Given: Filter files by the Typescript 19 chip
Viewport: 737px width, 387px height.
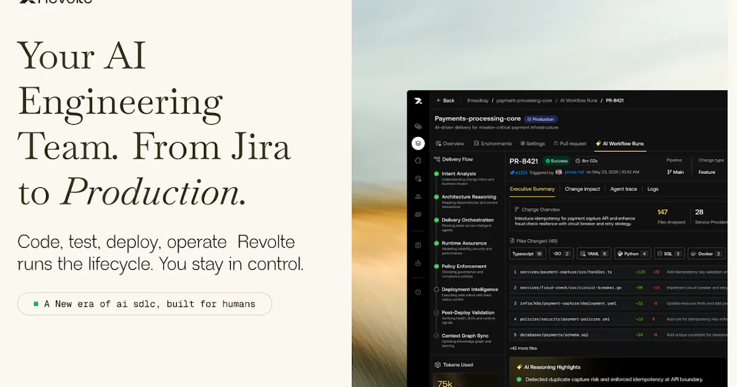Looking at the screenshot, I should coord(528,254).
